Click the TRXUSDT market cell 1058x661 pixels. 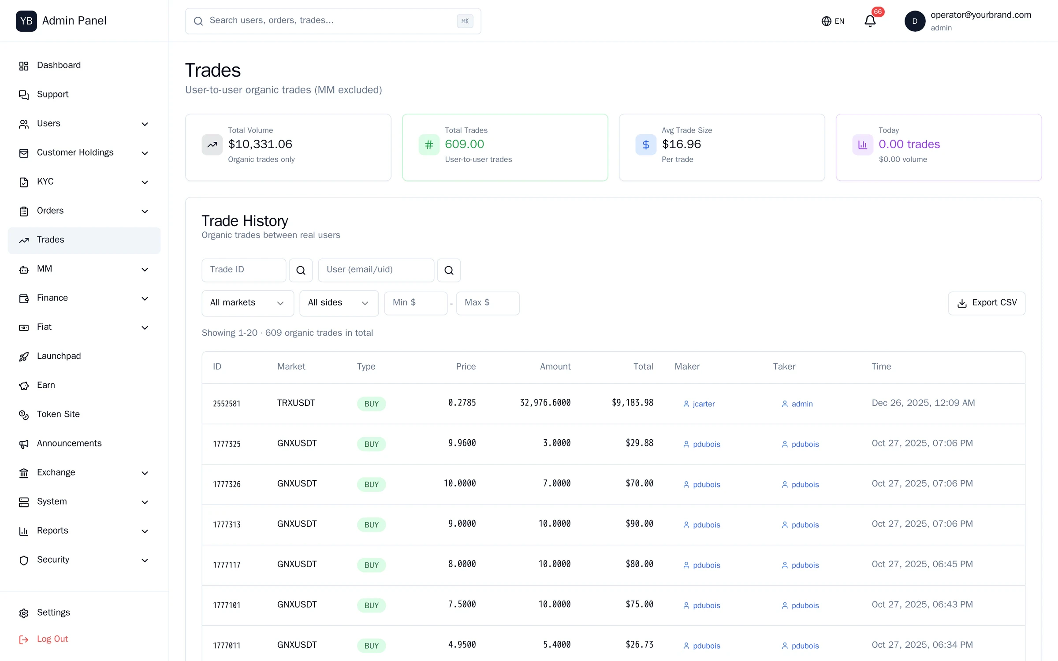(296, 403)
